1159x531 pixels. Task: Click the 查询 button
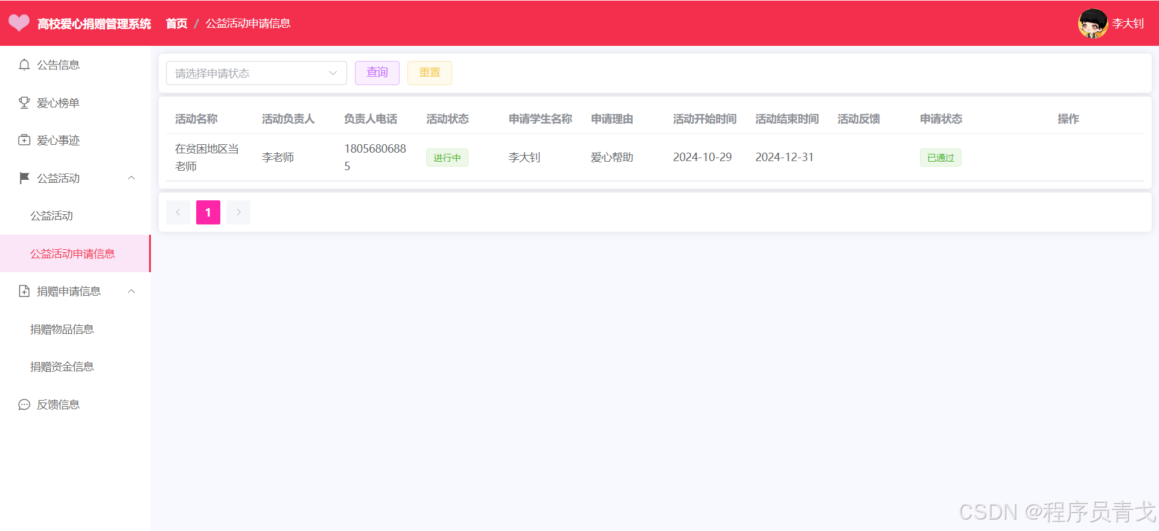click(x=377, y=73)
